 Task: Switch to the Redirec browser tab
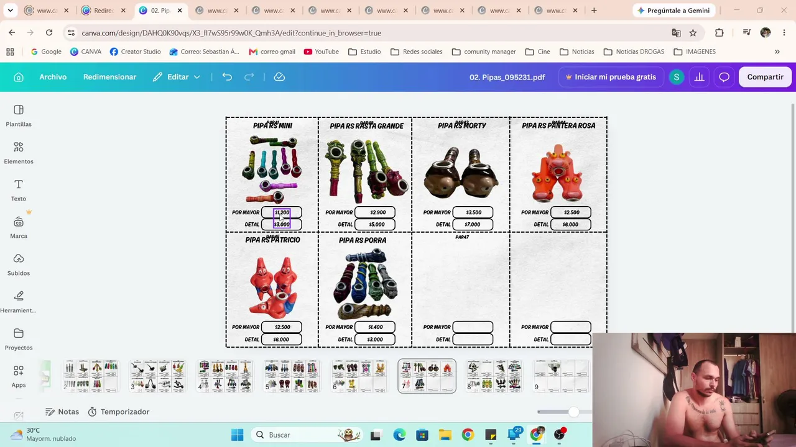103,11
